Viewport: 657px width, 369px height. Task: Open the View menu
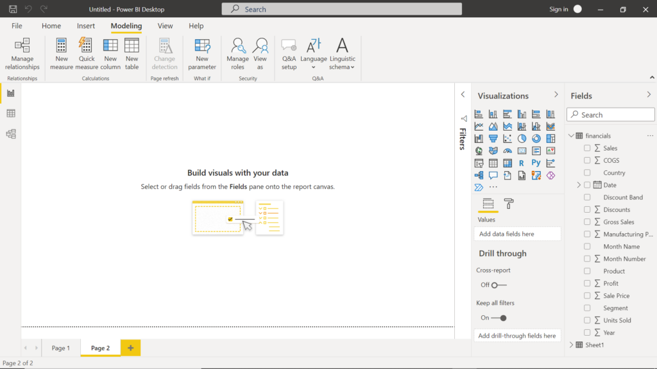pyautogui.click(x=165, y=26)
